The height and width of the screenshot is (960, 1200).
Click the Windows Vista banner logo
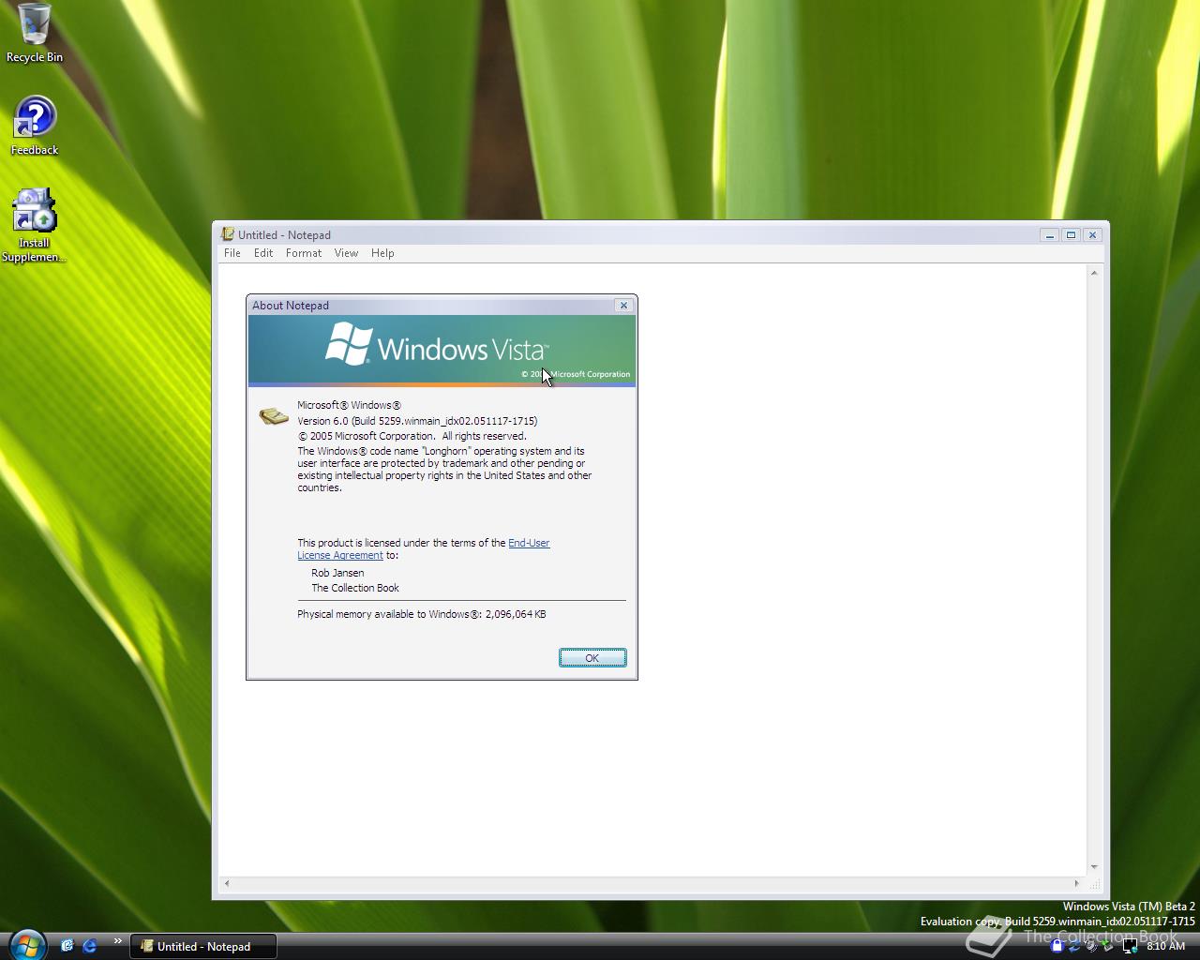(437, 346)
